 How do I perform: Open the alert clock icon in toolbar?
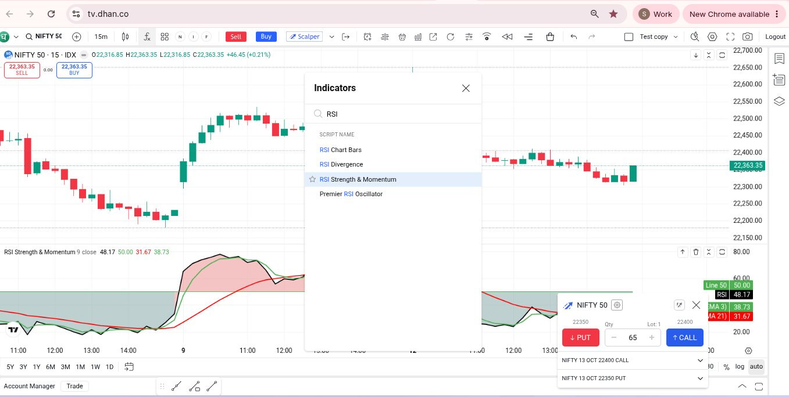(367, 37)
